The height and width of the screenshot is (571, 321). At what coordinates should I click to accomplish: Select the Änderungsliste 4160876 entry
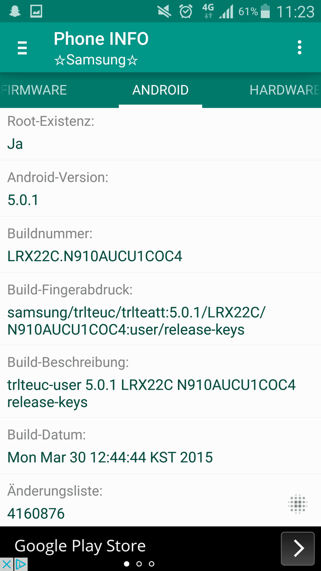coord(160,500)
